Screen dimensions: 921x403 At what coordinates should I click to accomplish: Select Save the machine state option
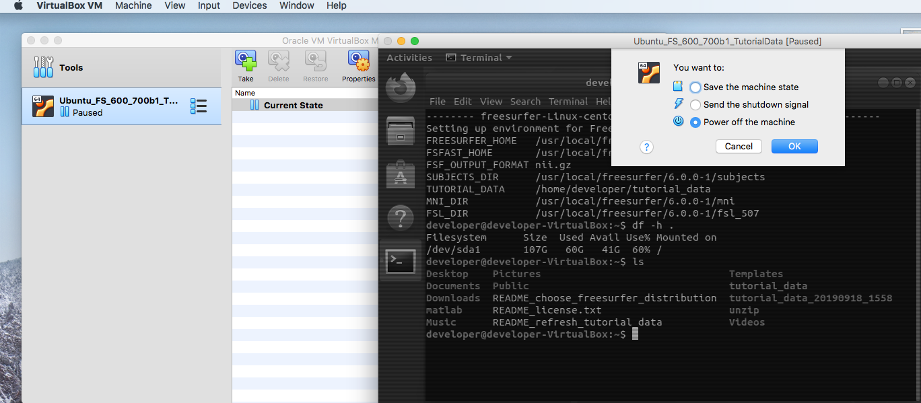[x=695, y=87]
